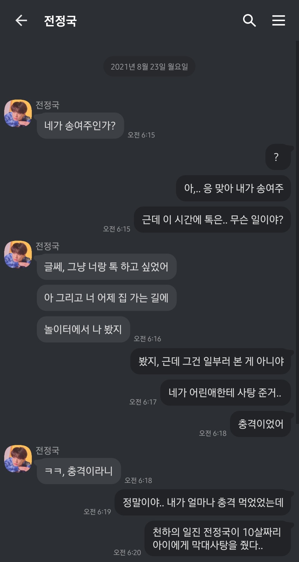
Task: Tap the back arrow icon
Action: coord(21,21)
